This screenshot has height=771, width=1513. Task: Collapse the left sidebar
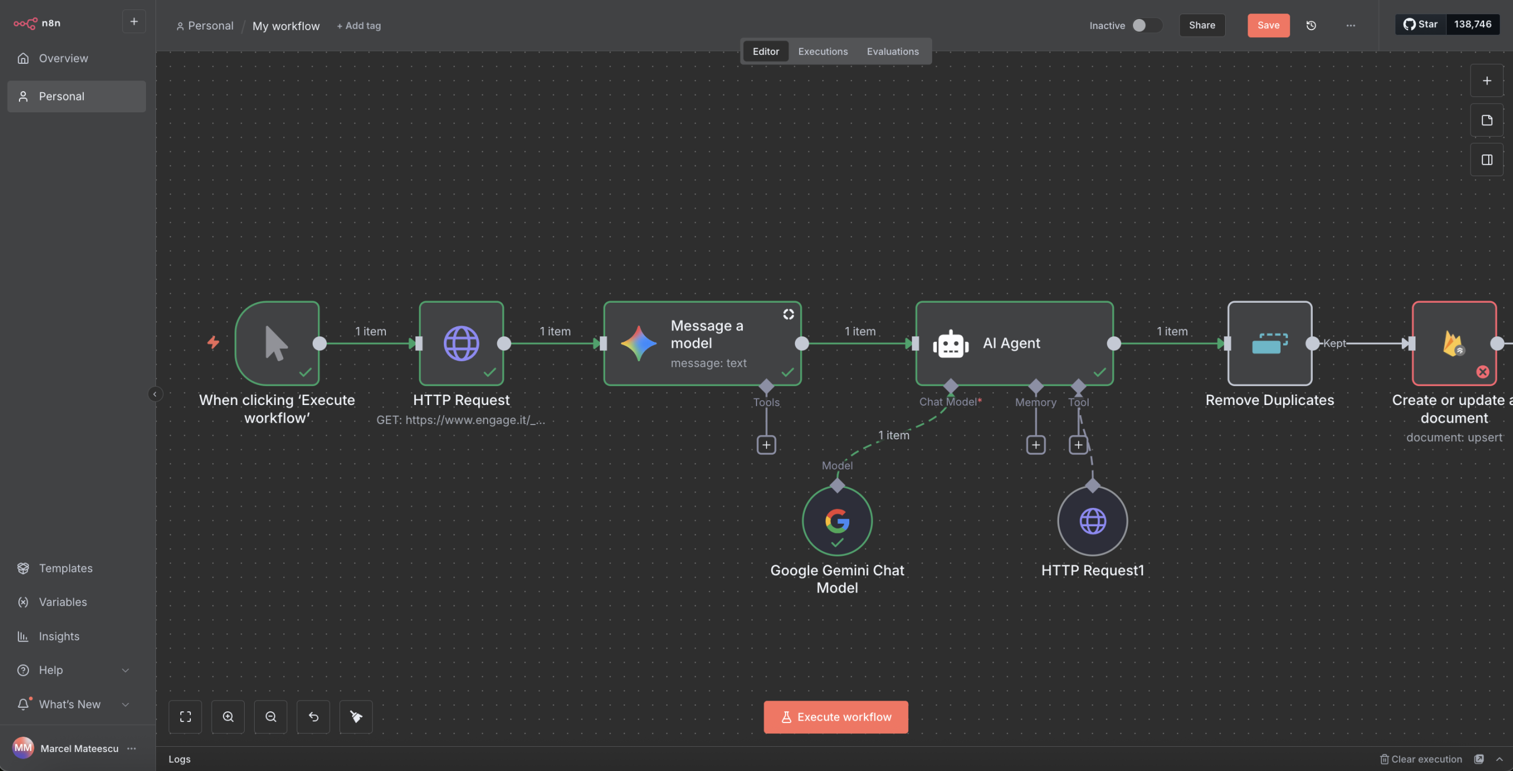[155, 394]
